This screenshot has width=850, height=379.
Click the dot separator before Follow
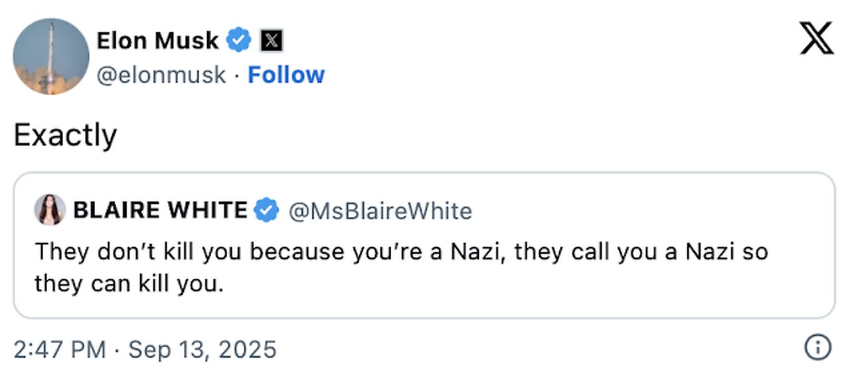click(x=237, y=76)
